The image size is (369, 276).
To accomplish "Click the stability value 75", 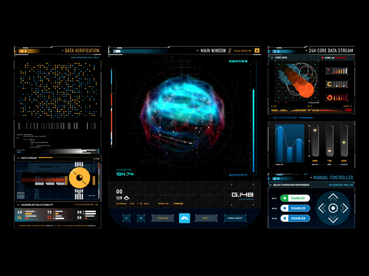I will tap(49, 212).
